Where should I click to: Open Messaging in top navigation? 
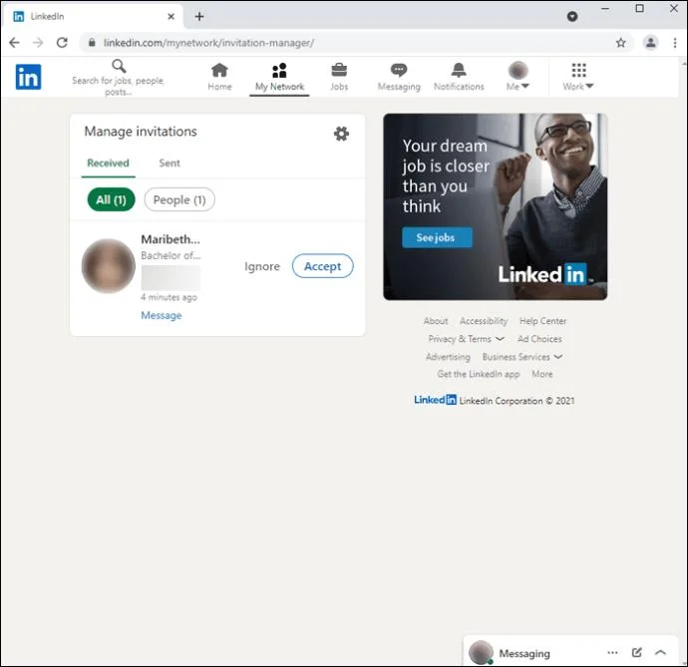point(399,77)
